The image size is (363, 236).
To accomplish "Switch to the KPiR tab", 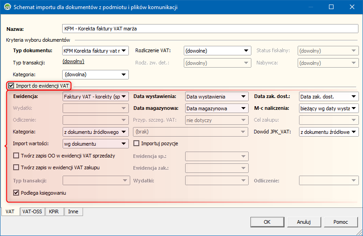I will click(54, 211).
